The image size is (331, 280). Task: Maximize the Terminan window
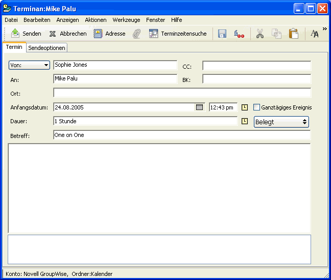(311, 9)
